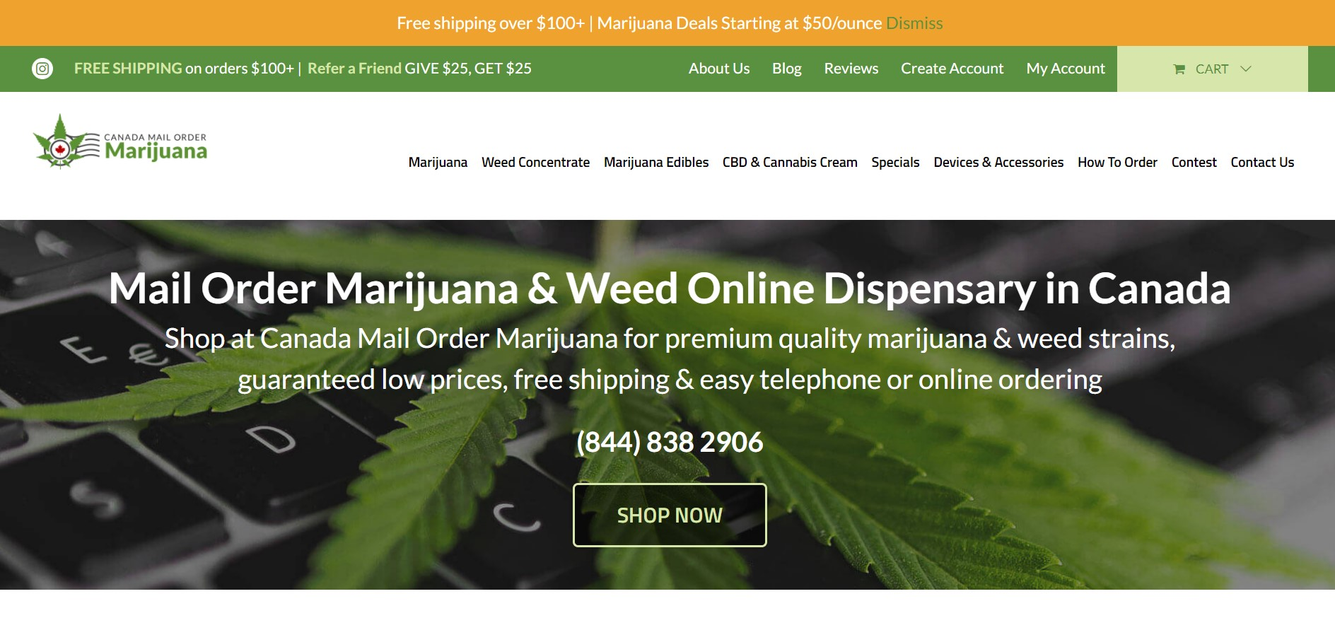The height and width of the screenshot is (630, 1335).
Task: Click the shopping cart icon
Action: click(x=1179, y=69)
